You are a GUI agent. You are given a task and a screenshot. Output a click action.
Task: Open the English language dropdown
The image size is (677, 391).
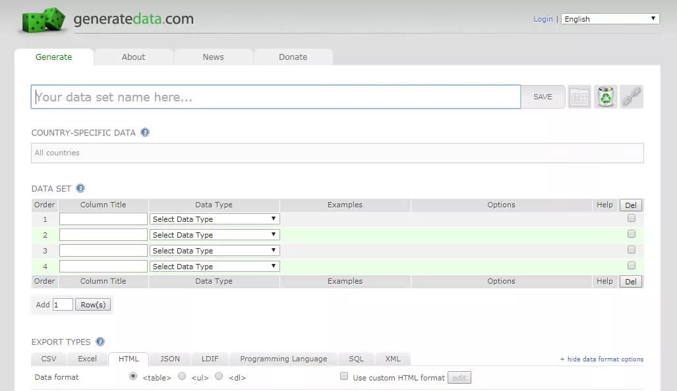[610, 19]
